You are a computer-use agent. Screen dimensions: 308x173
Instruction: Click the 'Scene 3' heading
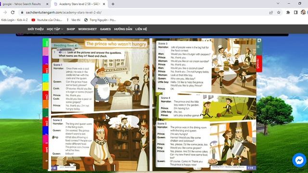163,44
